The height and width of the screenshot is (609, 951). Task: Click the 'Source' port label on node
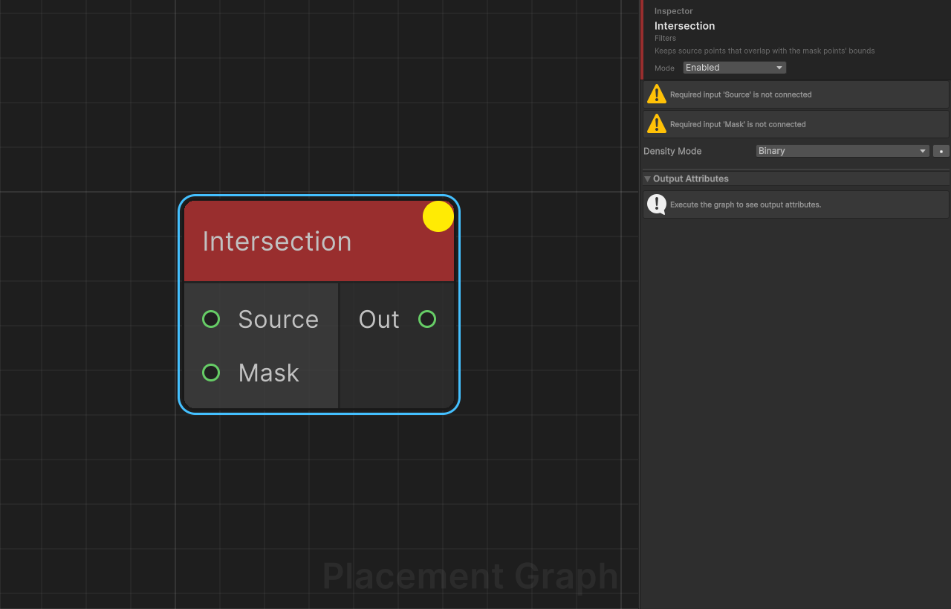click(279, 319)
